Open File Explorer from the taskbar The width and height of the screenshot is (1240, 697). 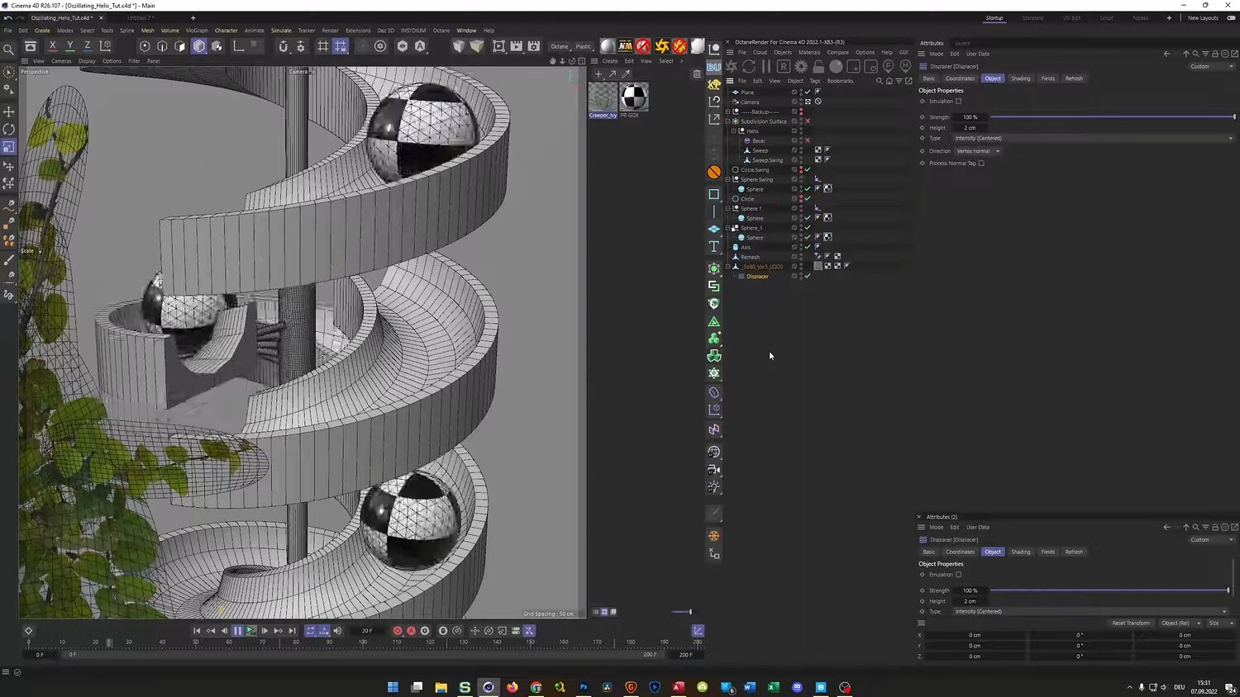click(441, 687)
